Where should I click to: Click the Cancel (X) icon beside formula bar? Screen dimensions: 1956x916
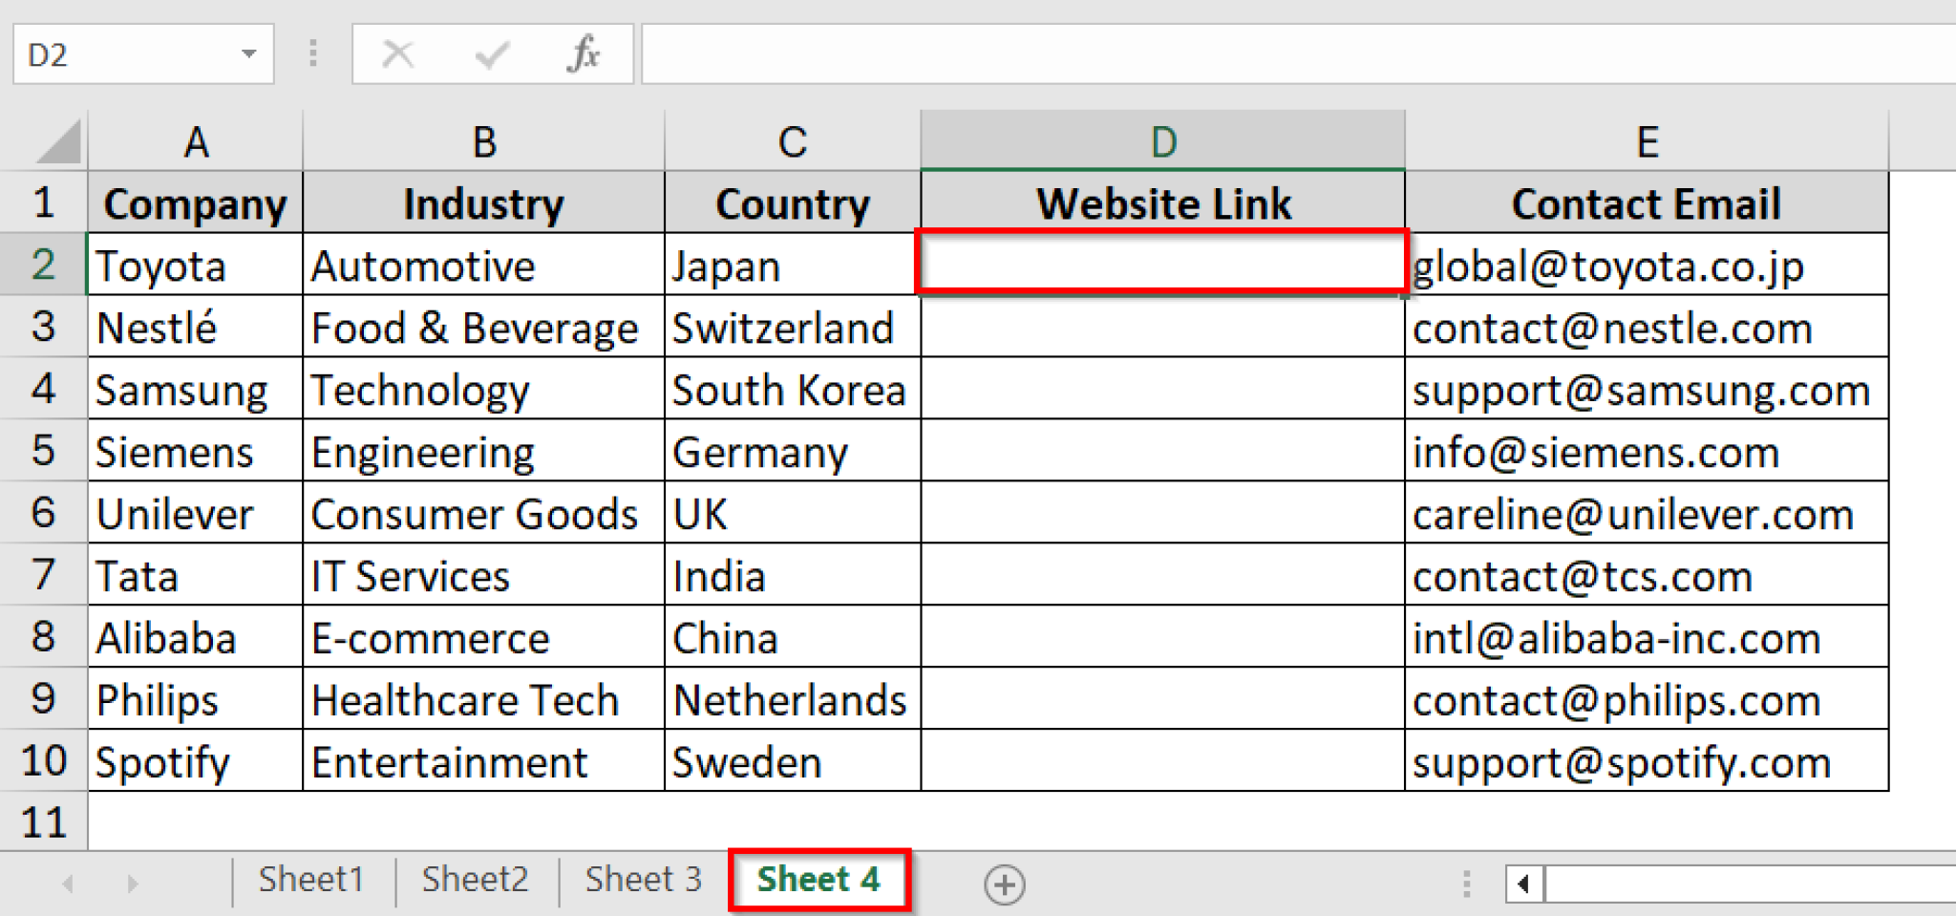tap(398, 54)
